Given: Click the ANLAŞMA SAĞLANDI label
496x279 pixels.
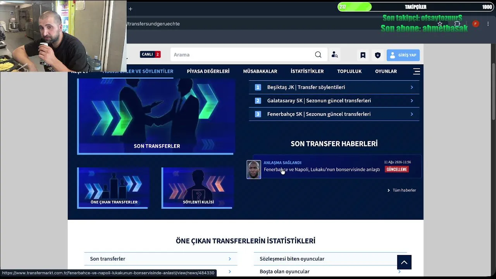Looking at the screenshot, I should click(282, 163).
